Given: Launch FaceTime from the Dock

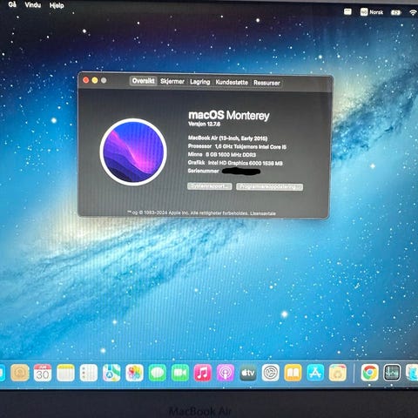Looking at the screenshot, I should point(180,373).
